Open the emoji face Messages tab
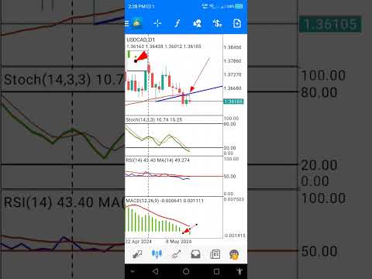372x279 pixels. (234, 254)
